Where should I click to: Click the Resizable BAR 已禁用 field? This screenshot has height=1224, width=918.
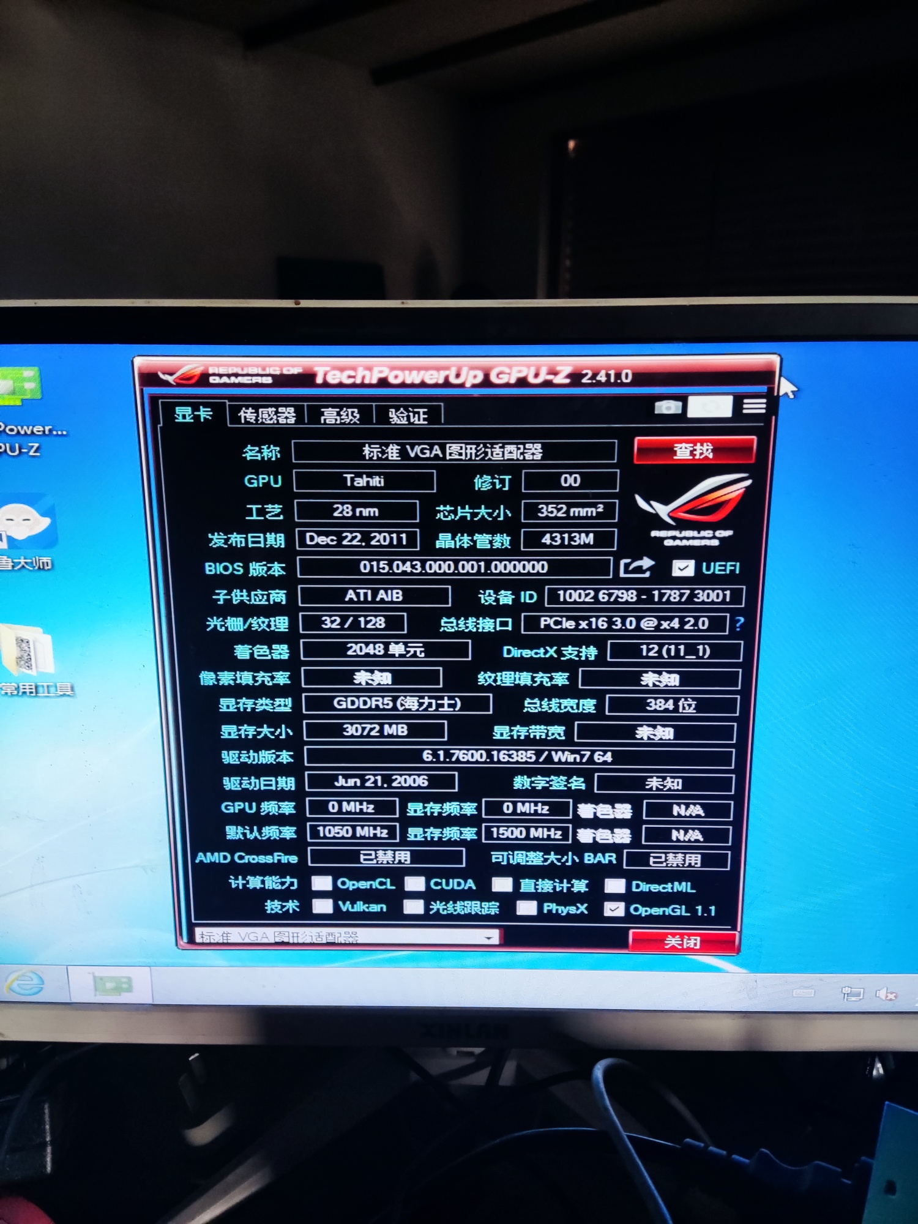click(676, 860)
